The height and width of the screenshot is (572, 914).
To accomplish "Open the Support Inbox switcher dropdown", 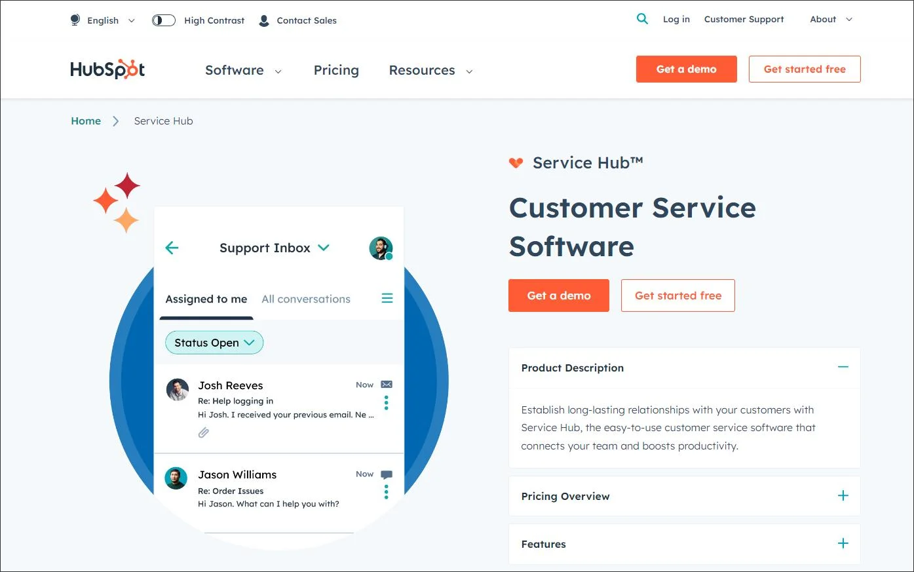I will [324, 248].
